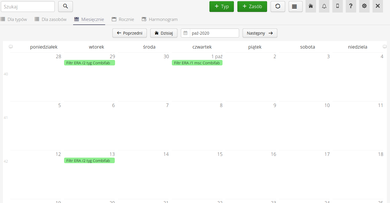This screenshot has width=390, height=203.
Task: Switch to the Harmonogram tab
Action: [x=160, y=19]
